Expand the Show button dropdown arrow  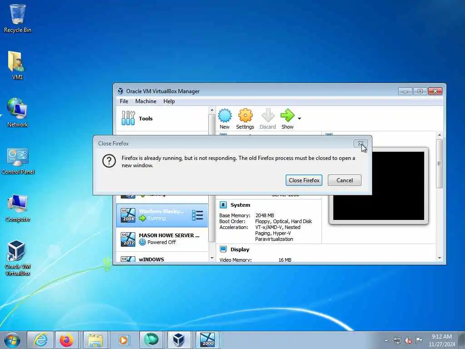299,119
